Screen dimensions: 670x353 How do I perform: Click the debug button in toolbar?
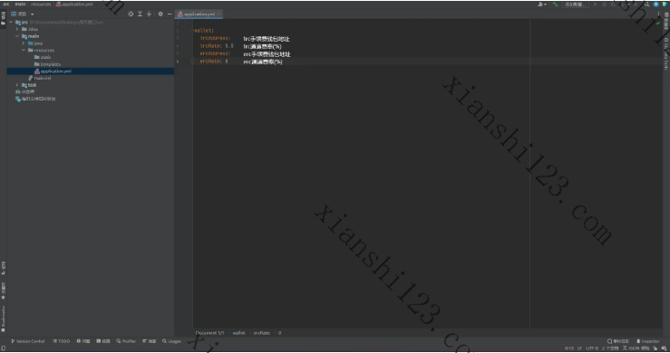(604, 5)
